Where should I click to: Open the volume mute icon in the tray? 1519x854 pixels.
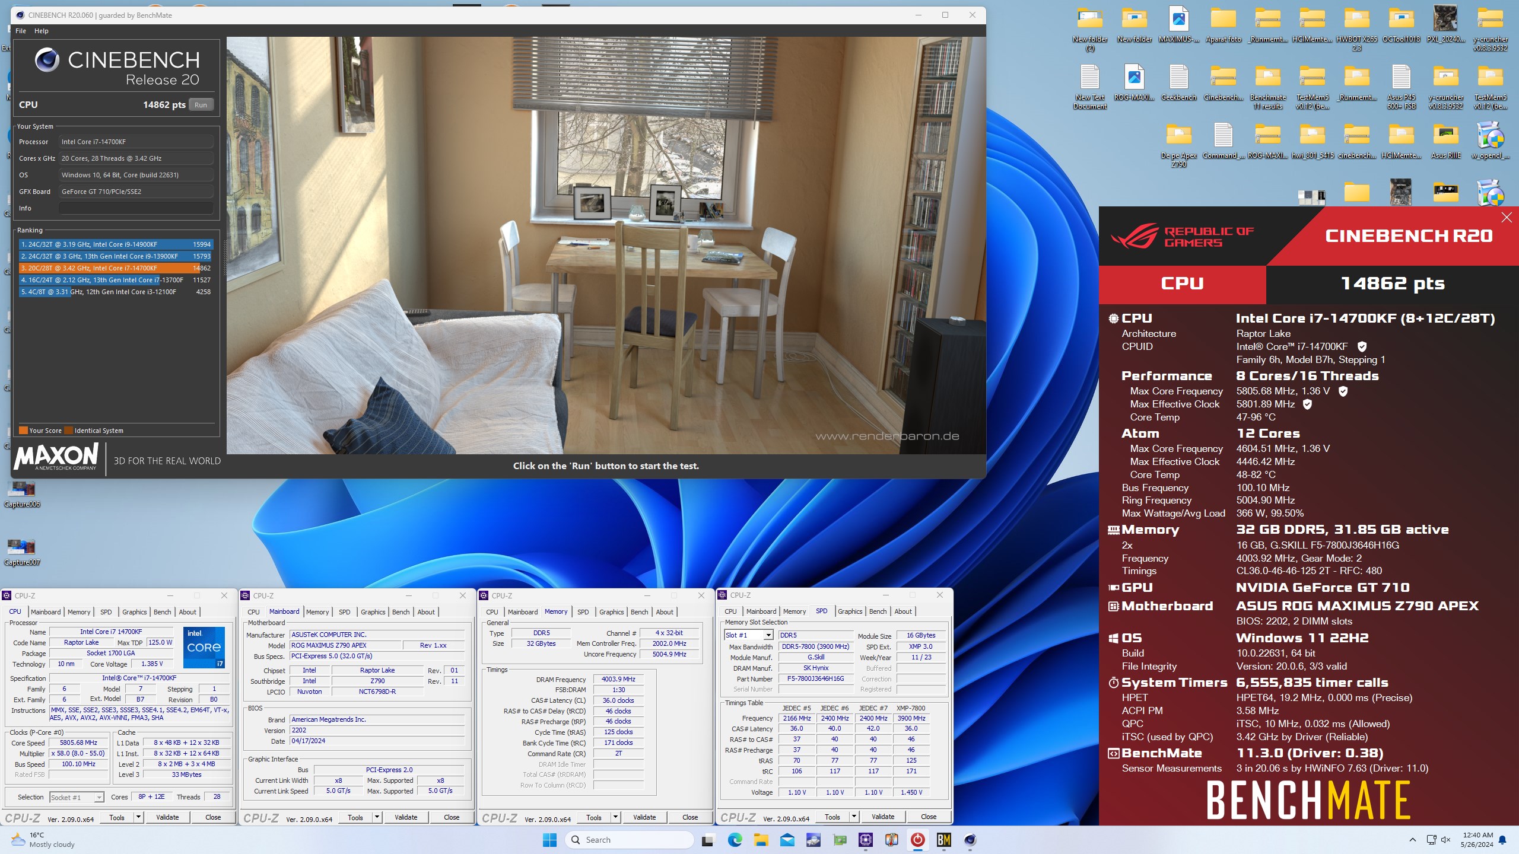coord(1445,840)
